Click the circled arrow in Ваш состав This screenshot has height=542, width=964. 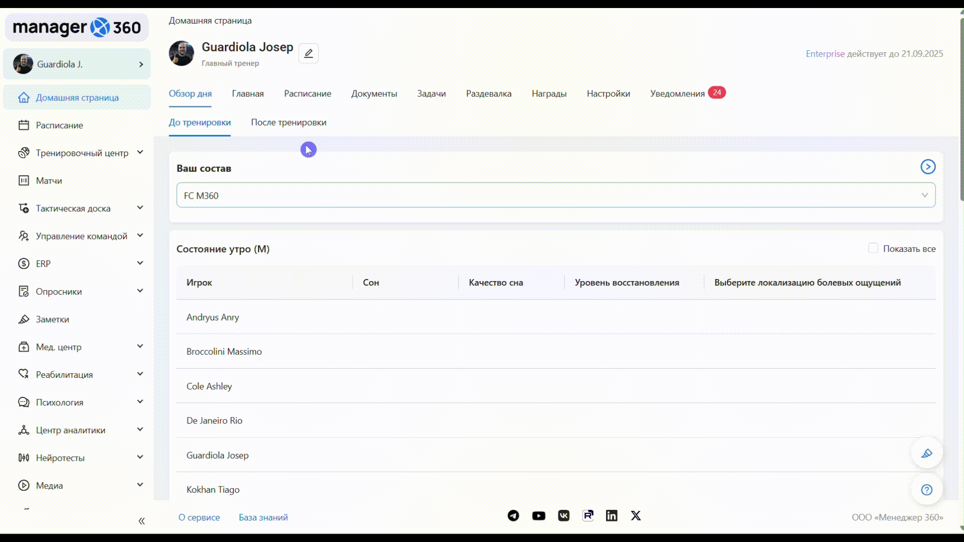point(927,167)
